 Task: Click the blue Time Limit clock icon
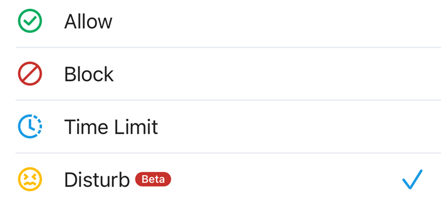30,127
